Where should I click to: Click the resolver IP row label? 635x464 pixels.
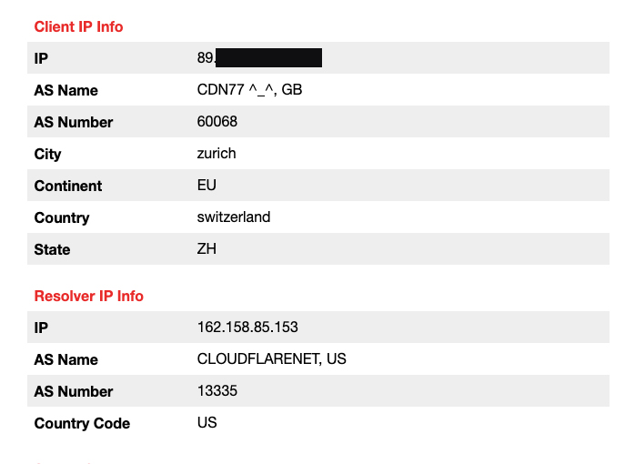click(41, 328)
